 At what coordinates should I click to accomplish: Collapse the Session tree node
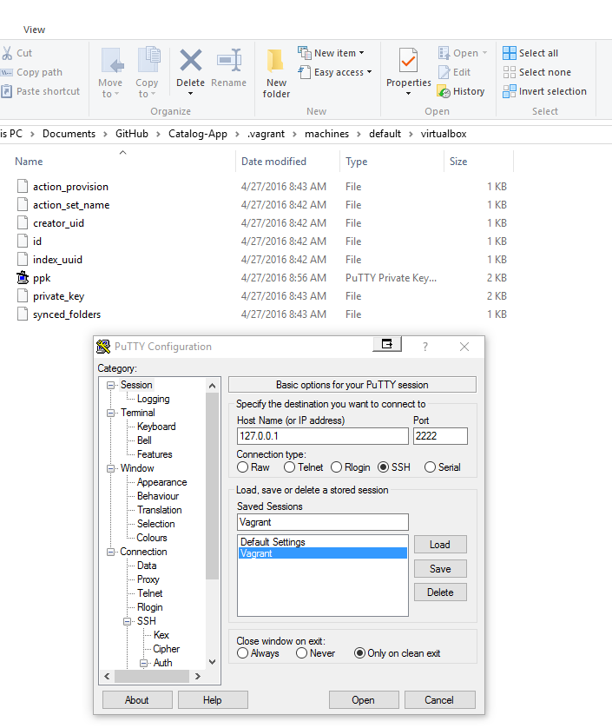(x=110, y=385)
